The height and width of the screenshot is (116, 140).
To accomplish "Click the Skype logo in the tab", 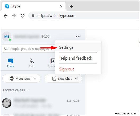I will tap(7, 6).
